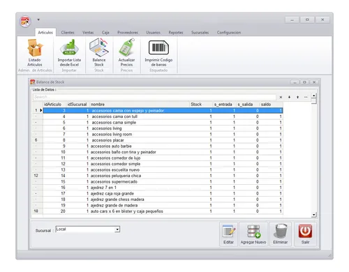Select row 'ajedrez caja roja grande'
The height and width of the screenshot is (272, 349).
click(x=163, y=194)
